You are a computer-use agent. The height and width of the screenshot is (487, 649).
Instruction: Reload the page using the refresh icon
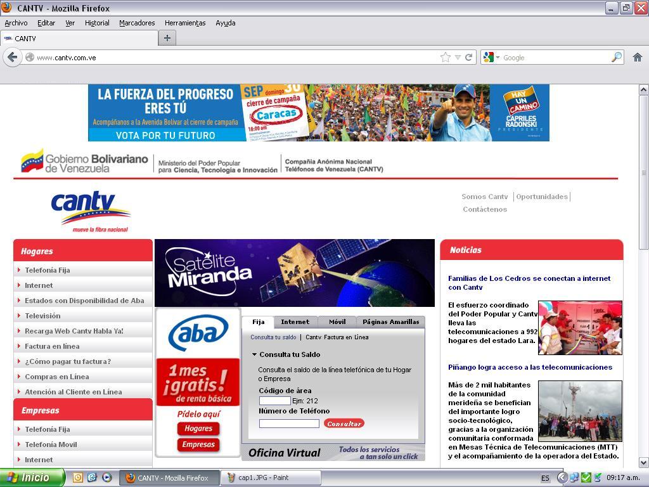[x=469, y=57]
